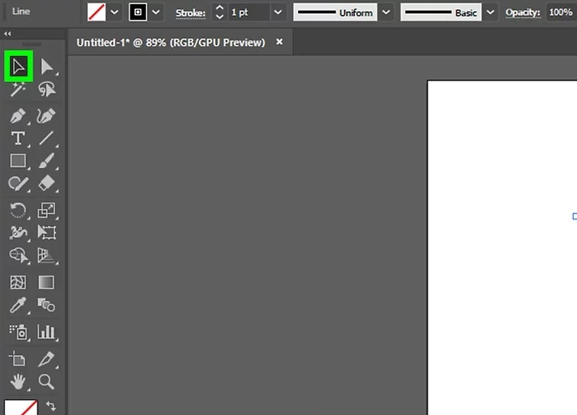Select the Mesh tool

point(18,283)
